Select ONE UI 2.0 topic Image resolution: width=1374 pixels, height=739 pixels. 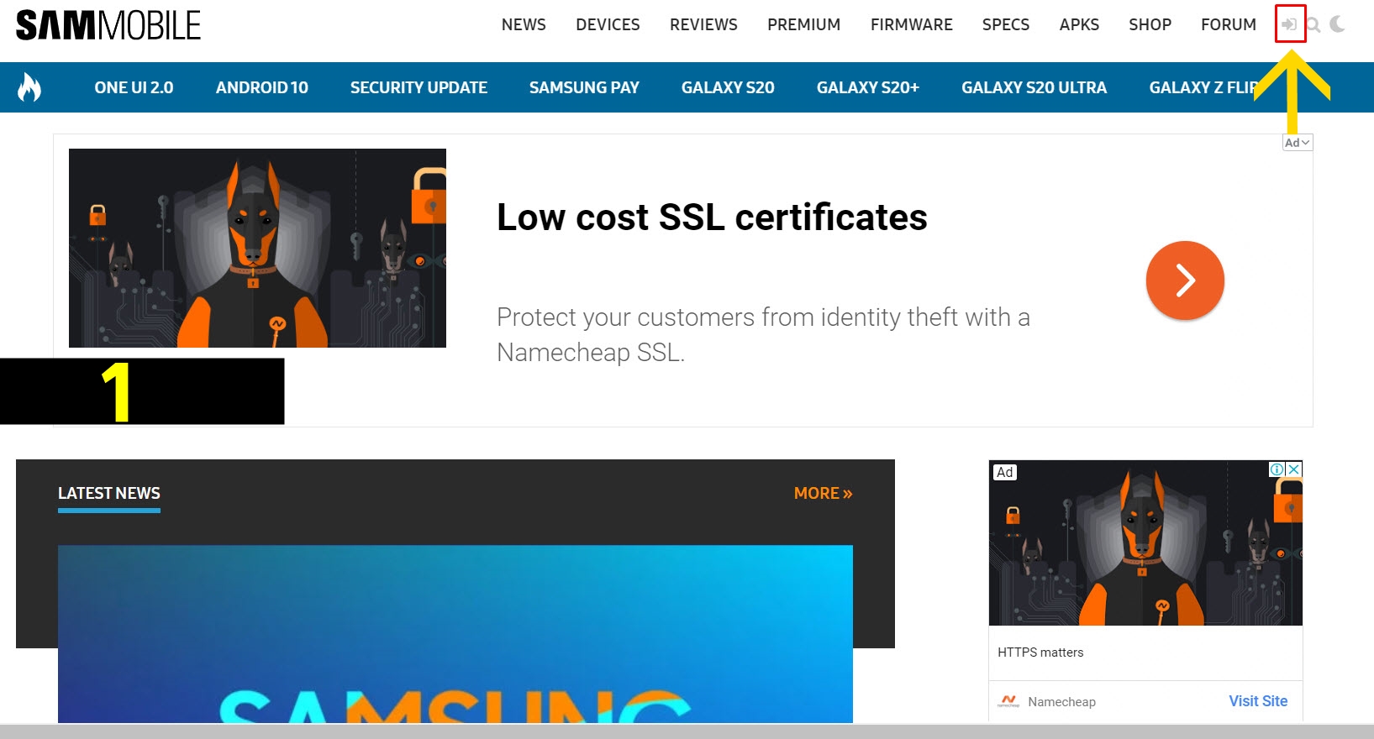[x=134, y=87]
